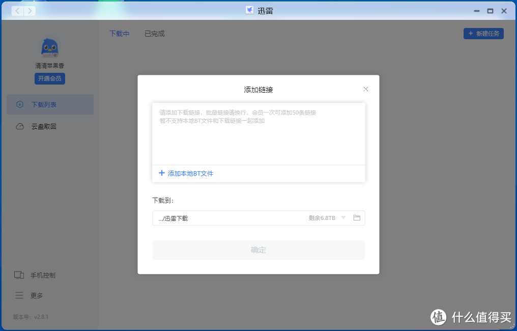Click the 确定 confirm button

point(258,250)
